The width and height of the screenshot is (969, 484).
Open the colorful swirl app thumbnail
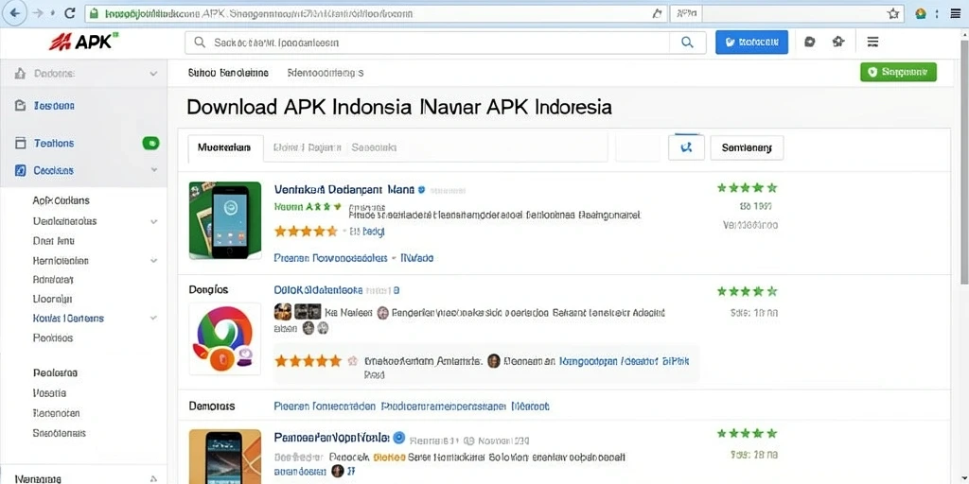point(225,338)
